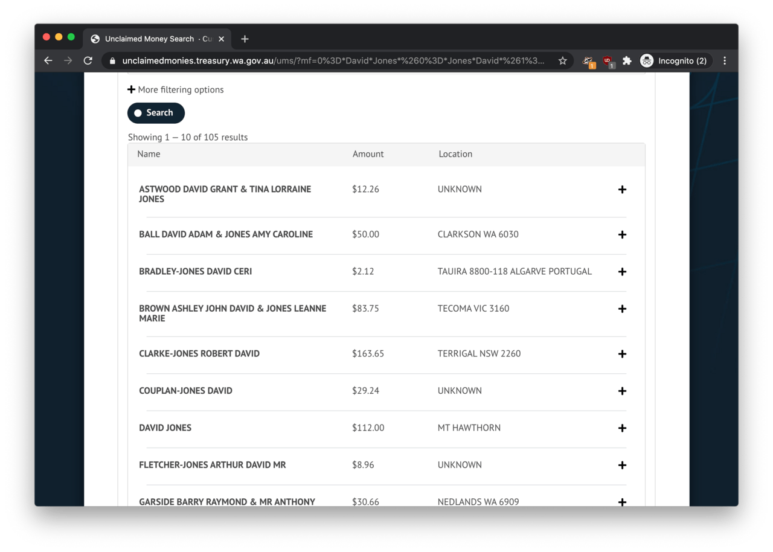Click the Name column header
Viewport: 773px width, 552px height.
click(x=149, y=154)
